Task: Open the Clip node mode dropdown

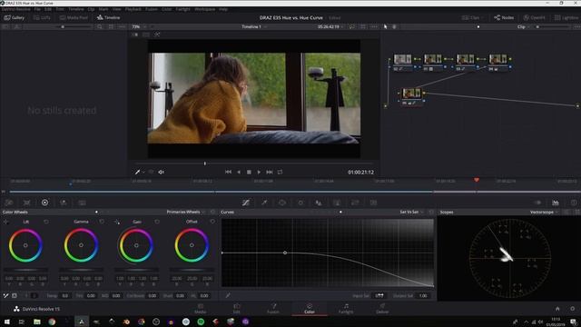Action: (x=523, y=26)
